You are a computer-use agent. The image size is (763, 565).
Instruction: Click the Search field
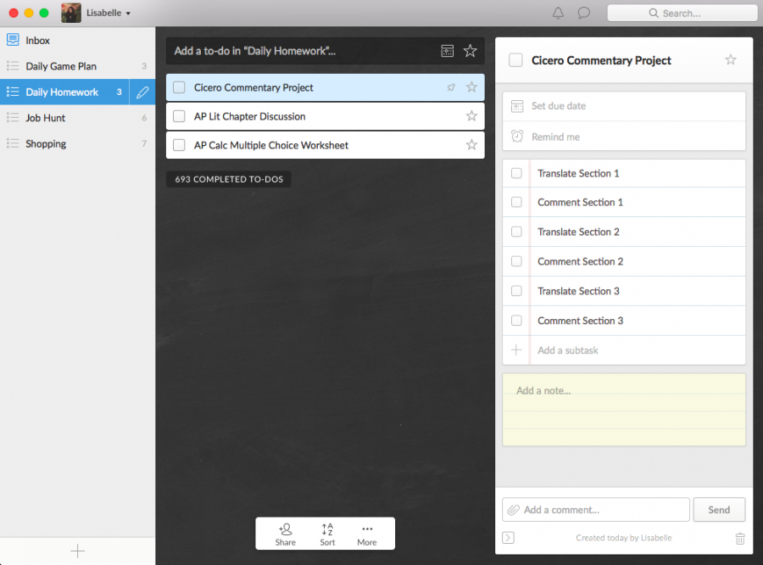(682, 14)
